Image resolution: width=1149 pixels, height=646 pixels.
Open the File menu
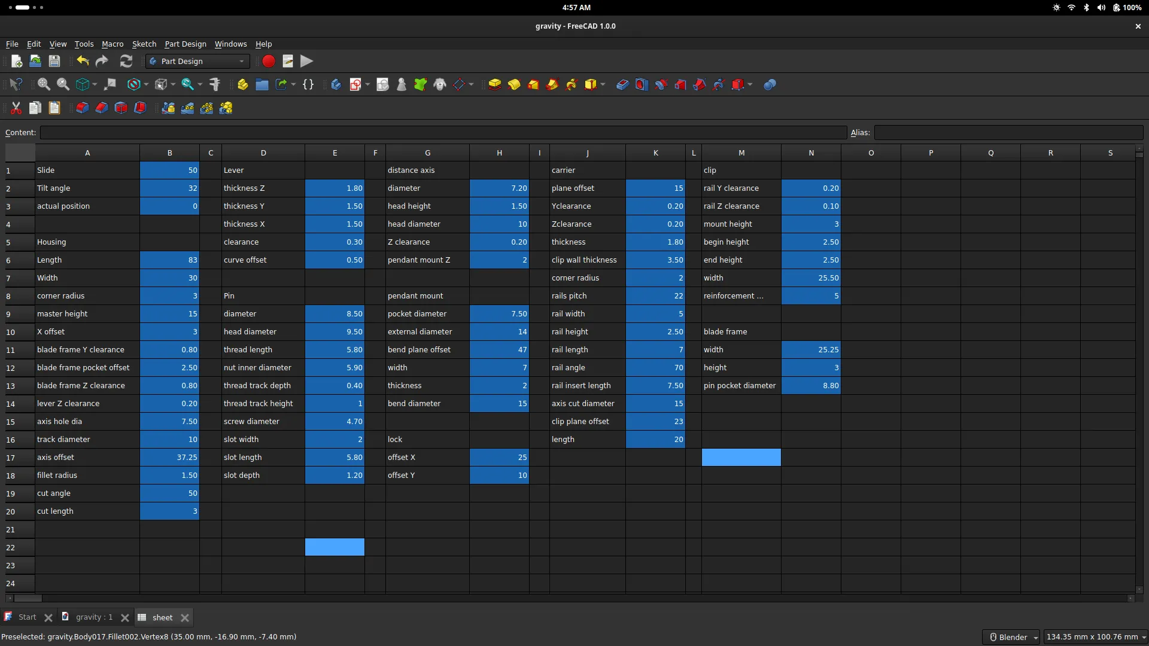point(12,44)
